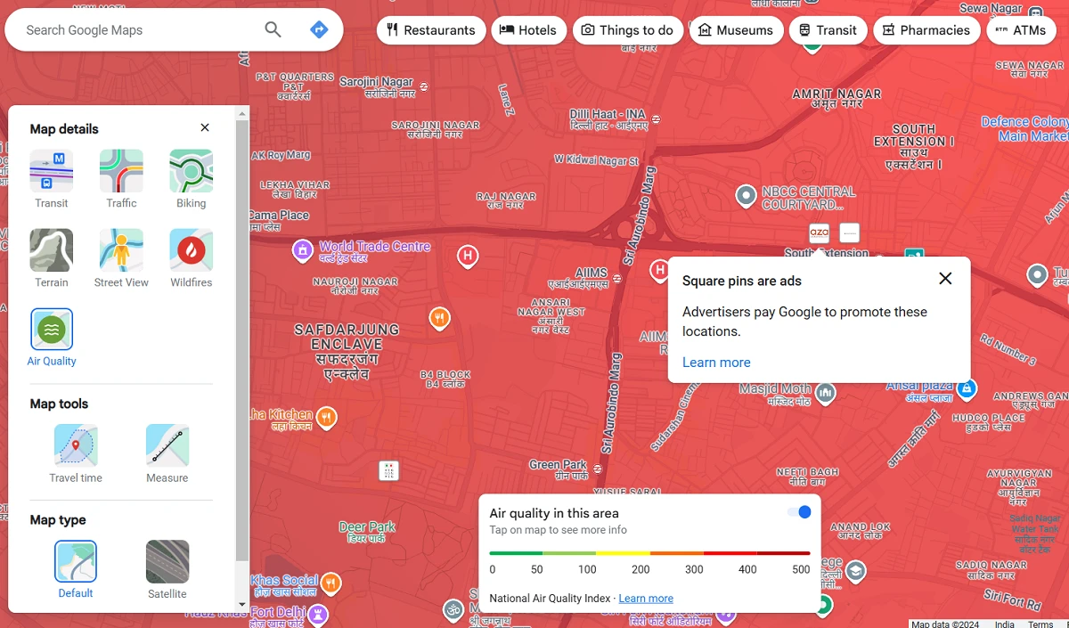Show Pharmacies on the map

[x=926, y=30]
